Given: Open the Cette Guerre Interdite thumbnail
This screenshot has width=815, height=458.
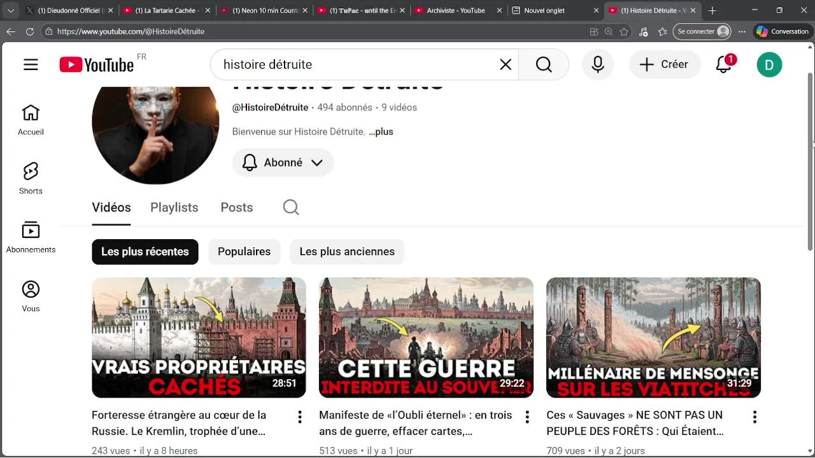Looking at the screenshot, I should [426, 338].
